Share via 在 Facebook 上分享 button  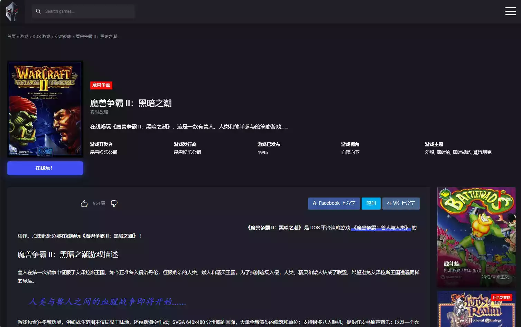click(x=334, y=203)
